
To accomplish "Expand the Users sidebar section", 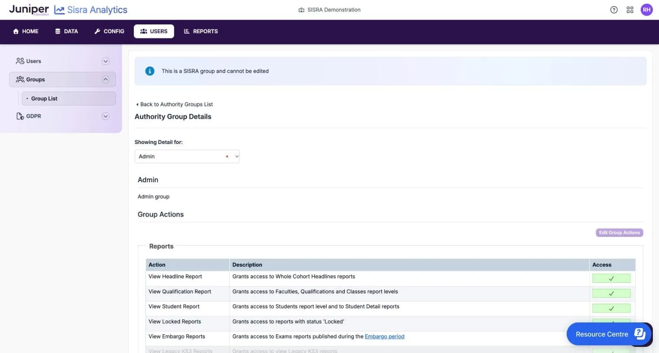I will 105,61.
